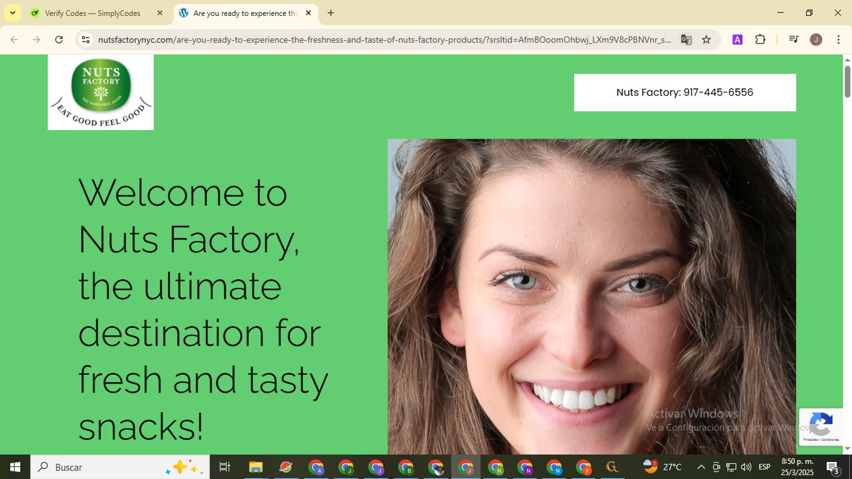This screenshot has height=479, width=852.
Task: Open the gold G app taskbar icon
Action: (x=612, y=467)
